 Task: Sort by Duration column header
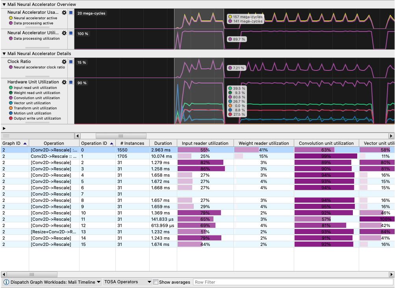(x=163, y=143)
